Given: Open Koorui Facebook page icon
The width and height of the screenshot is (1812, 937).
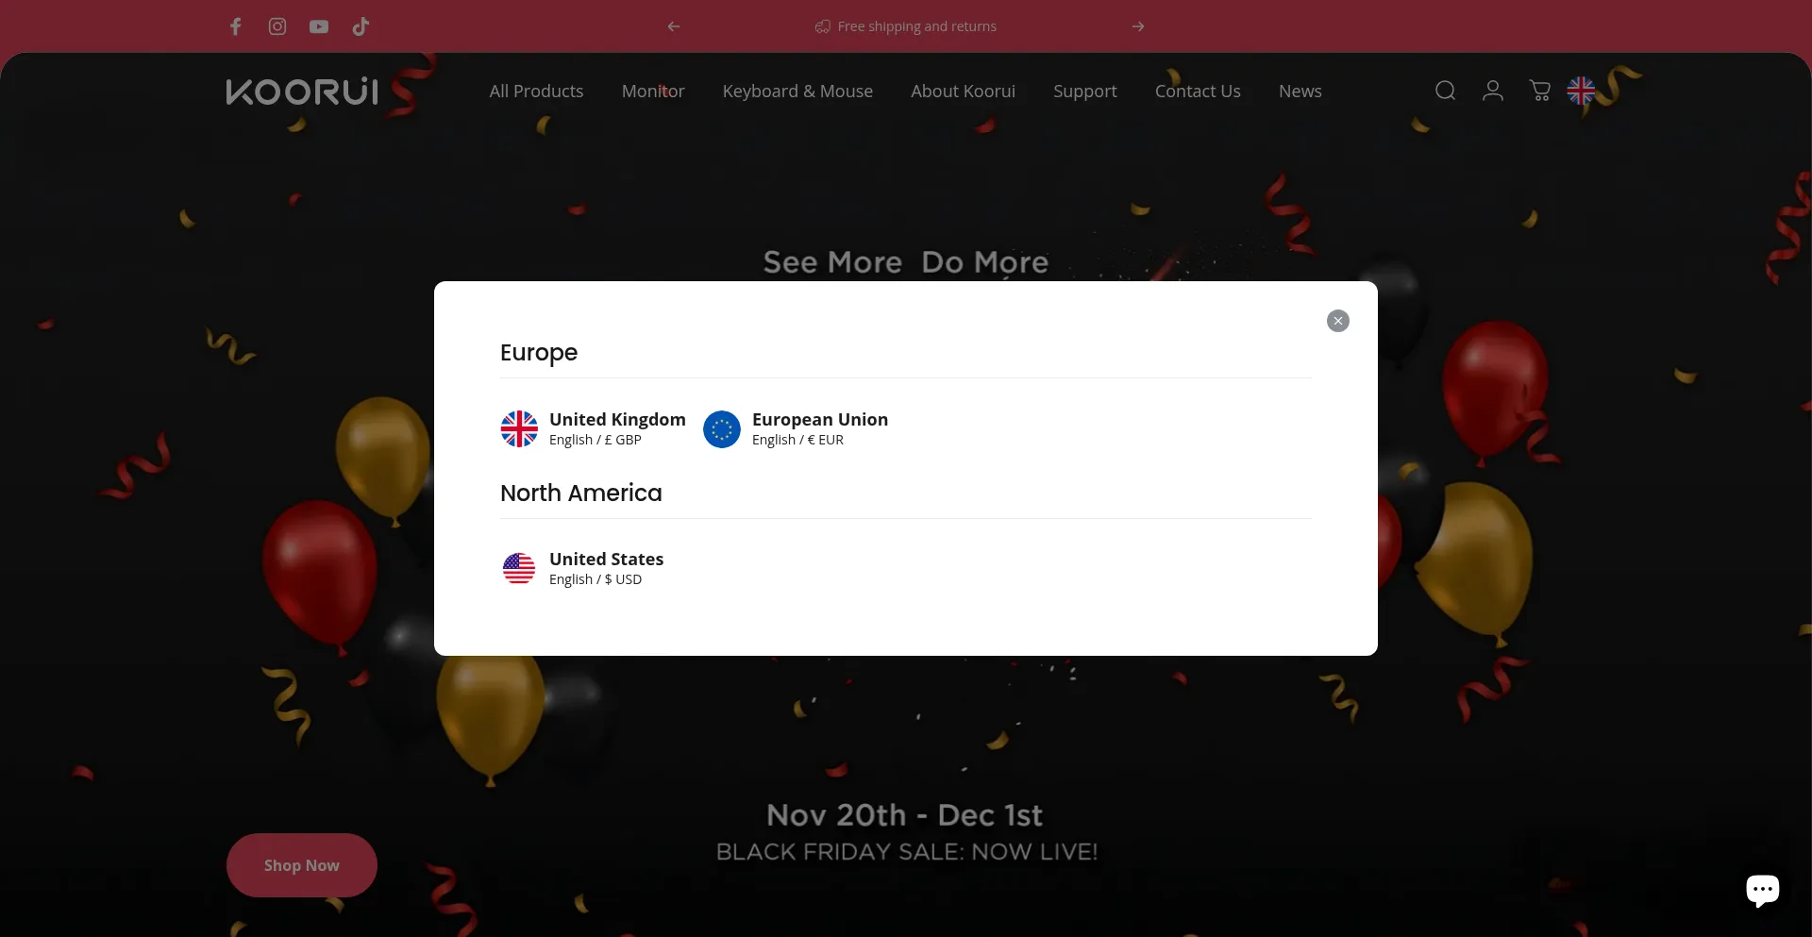Looking at the screenshot, I should click(236, 26).
